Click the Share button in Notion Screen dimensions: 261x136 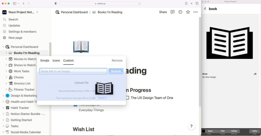(163, 12)
